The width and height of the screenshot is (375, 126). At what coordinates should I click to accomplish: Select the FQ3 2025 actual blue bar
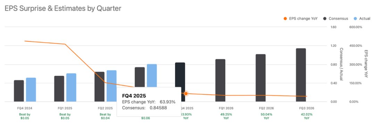(152, 76)
